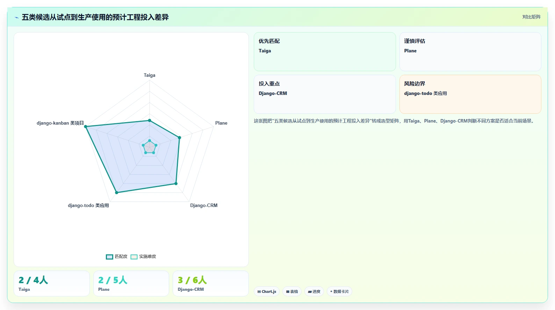
Task: Click the Taiga axis label on radar
Action: click(x=150, y=75)
